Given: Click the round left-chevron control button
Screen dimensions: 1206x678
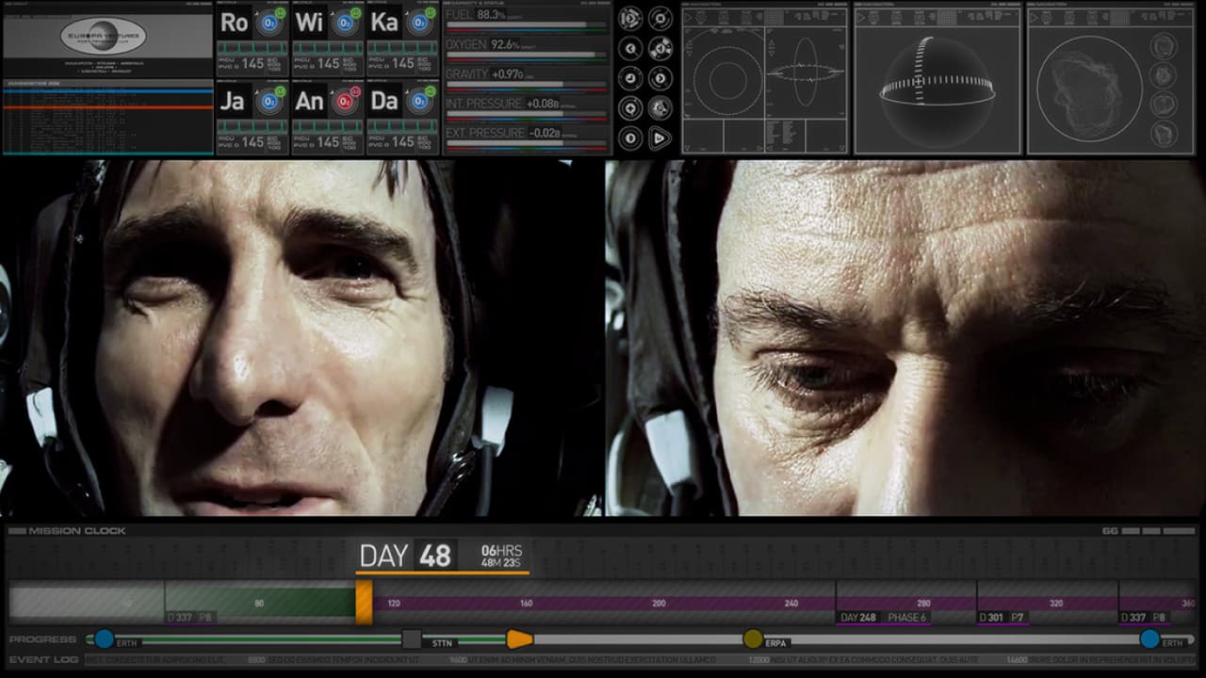Looking at the screenshot, I should (x=630, y=49).
